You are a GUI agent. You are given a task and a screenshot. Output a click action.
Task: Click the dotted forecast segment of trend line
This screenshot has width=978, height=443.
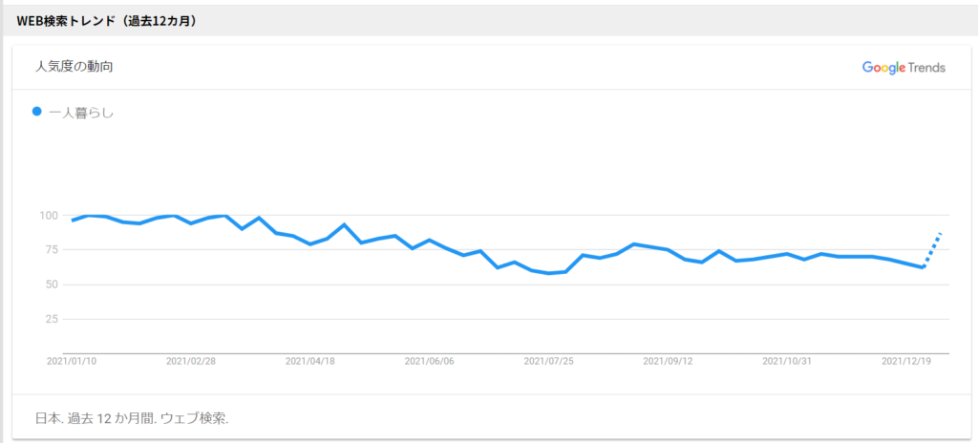[932, 249]
